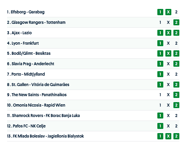Choose '2' for Pafos FC - NK Celje

click(176, 126)
